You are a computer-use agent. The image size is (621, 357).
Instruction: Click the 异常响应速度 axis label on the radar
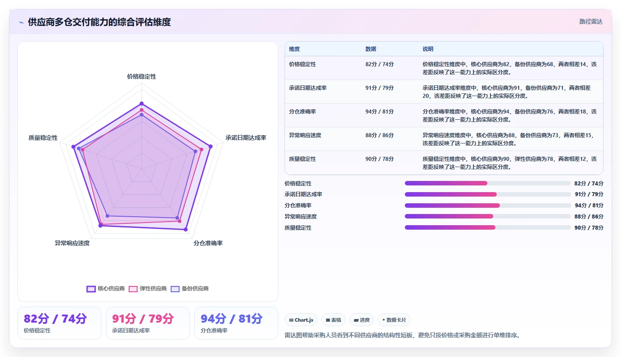[x=72, y=244]
